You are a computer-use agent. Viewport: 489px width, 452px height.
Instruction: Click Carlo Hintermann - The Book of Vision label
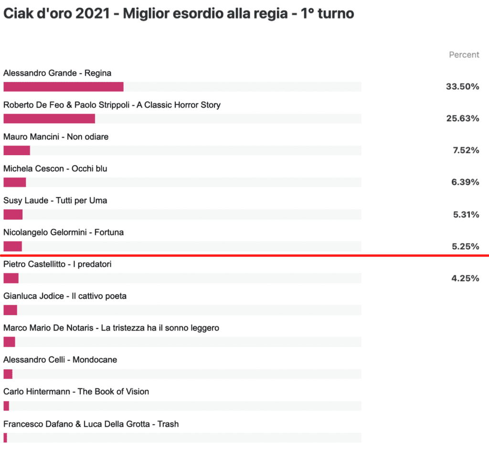pyautogui.click(x=76, y=391)
